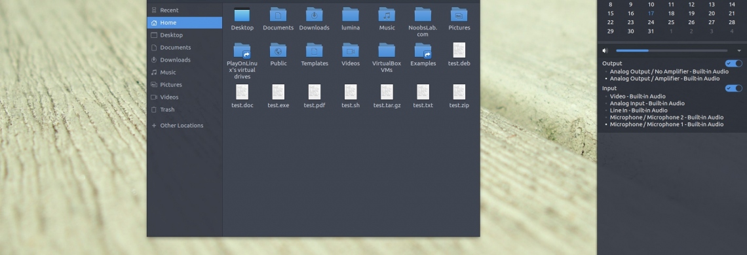Select day 25 in the calendar
This screenshot has width=747, height=255.
point(671,22)
